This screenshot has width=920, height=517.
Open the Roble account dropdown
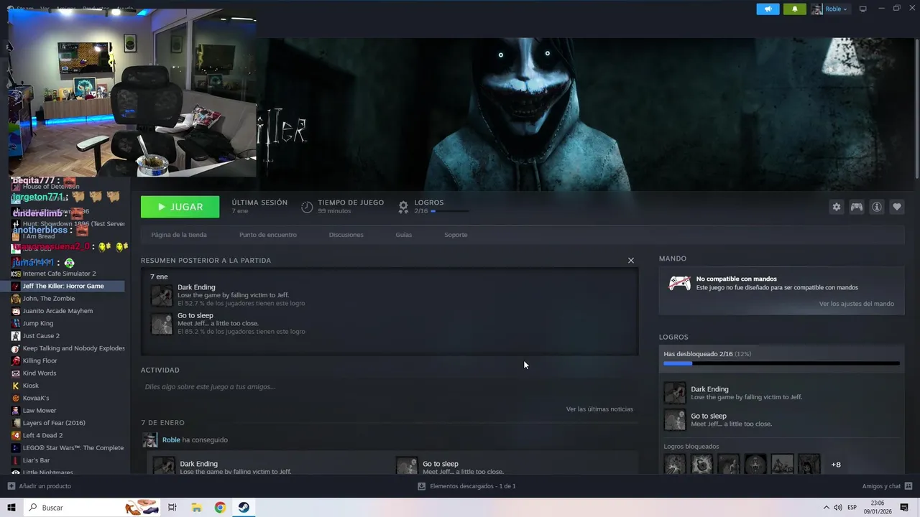click(829, 9)
